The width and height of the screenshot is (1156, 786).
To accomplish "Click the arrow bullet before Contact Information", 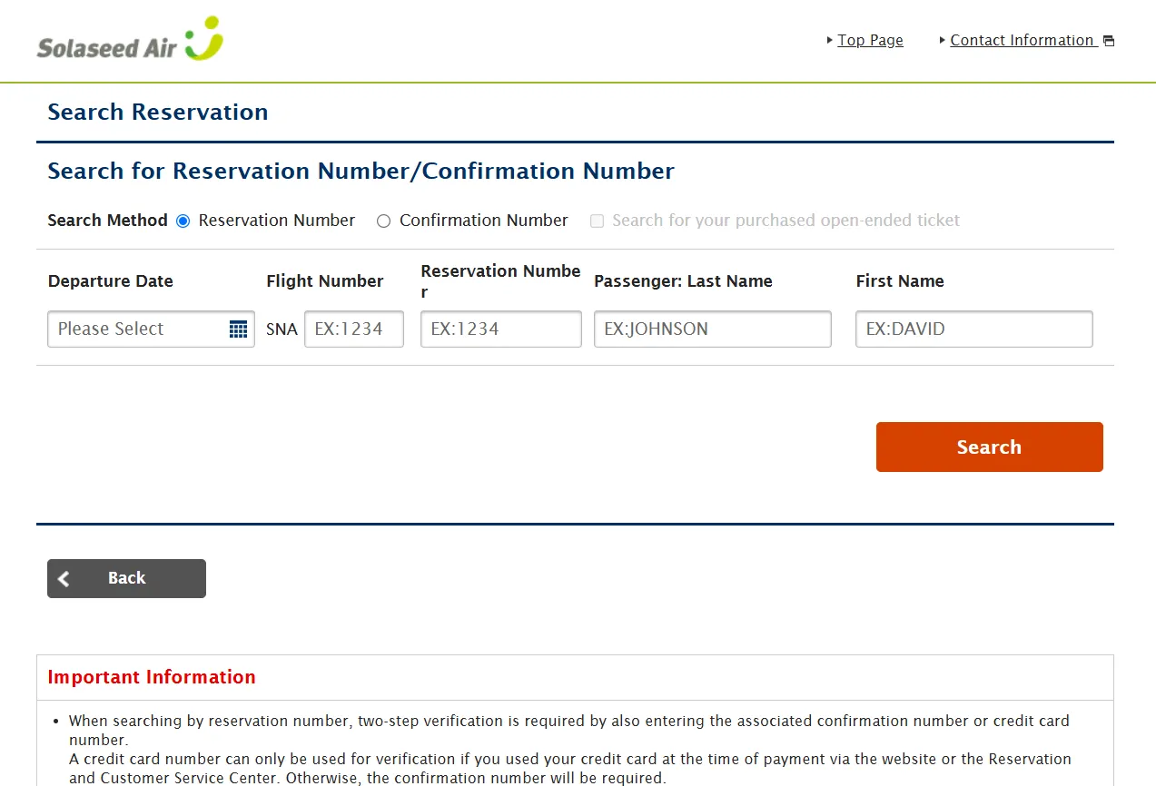I will coord(943,41).
